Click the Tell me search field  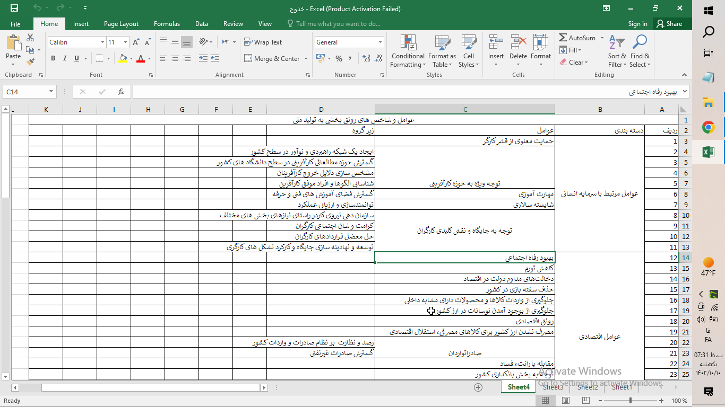coord(338,24)
